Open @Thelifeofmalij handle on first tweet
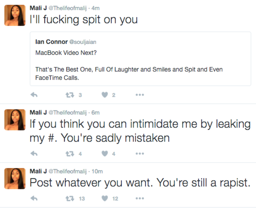Viewport: 256px width, 208px height. (x=68, y=8)
